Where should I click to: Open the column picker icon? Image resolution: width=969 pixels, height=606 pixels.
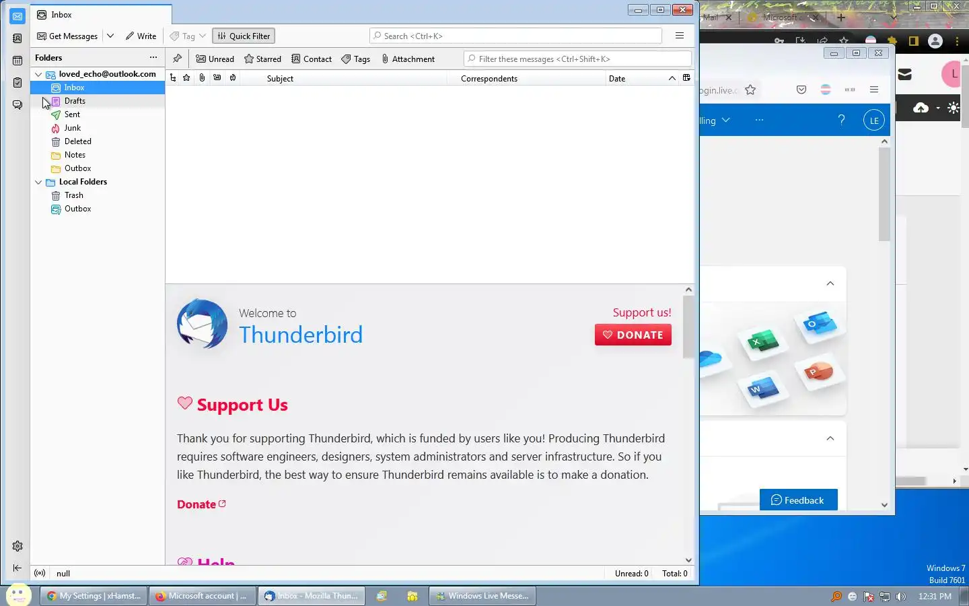point(686,78)
